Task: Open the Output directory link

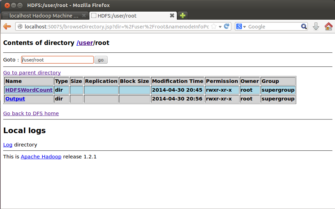Action: (x=15, y=99)
